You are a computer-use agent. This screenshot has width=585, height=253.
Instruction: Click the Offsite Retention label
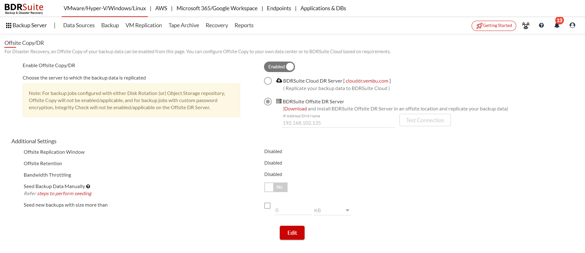[43, 164]
